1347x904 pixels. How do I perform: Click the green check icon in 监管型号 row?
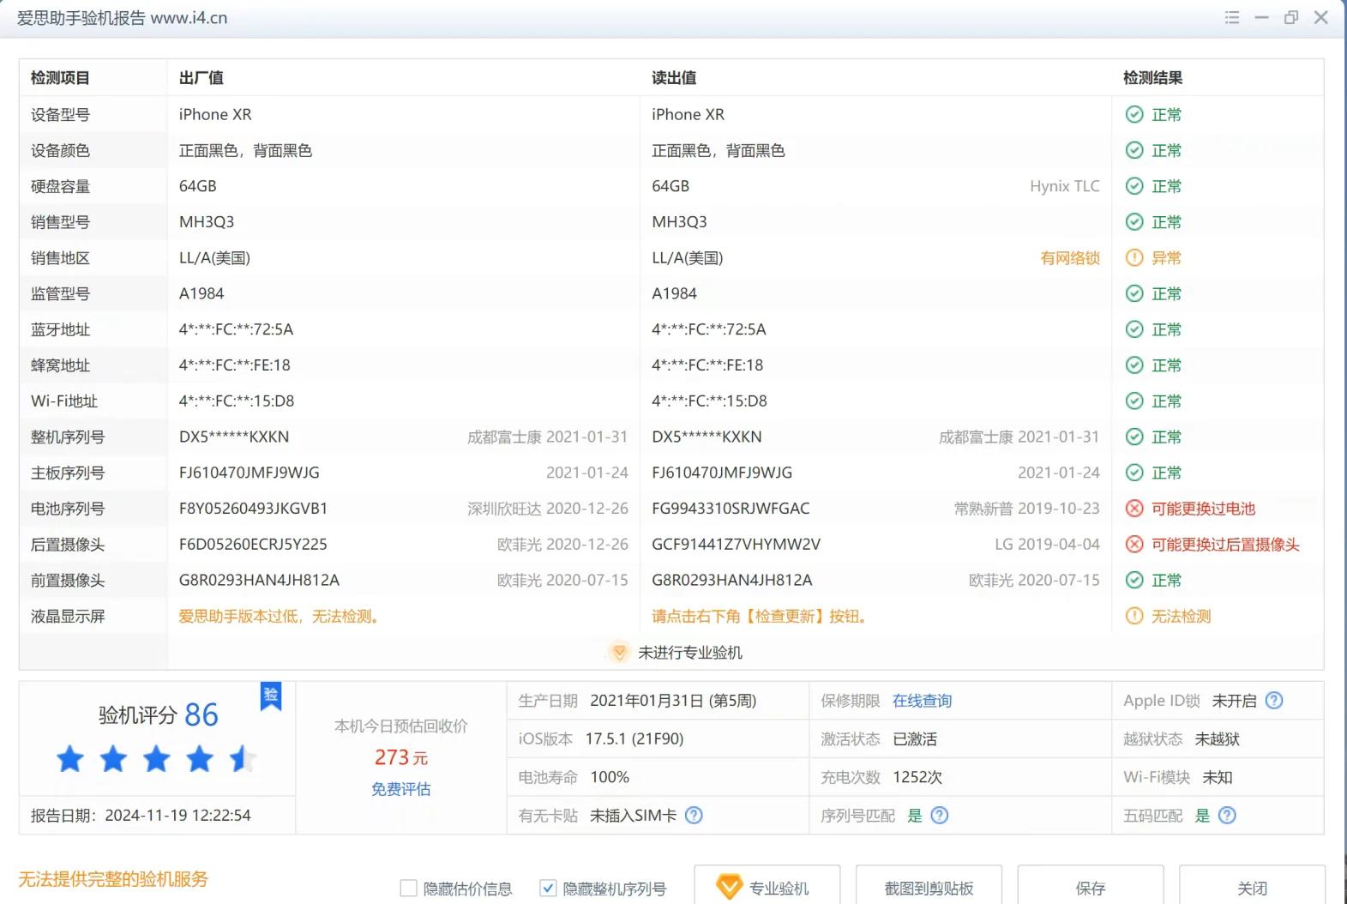(1134, 293)
